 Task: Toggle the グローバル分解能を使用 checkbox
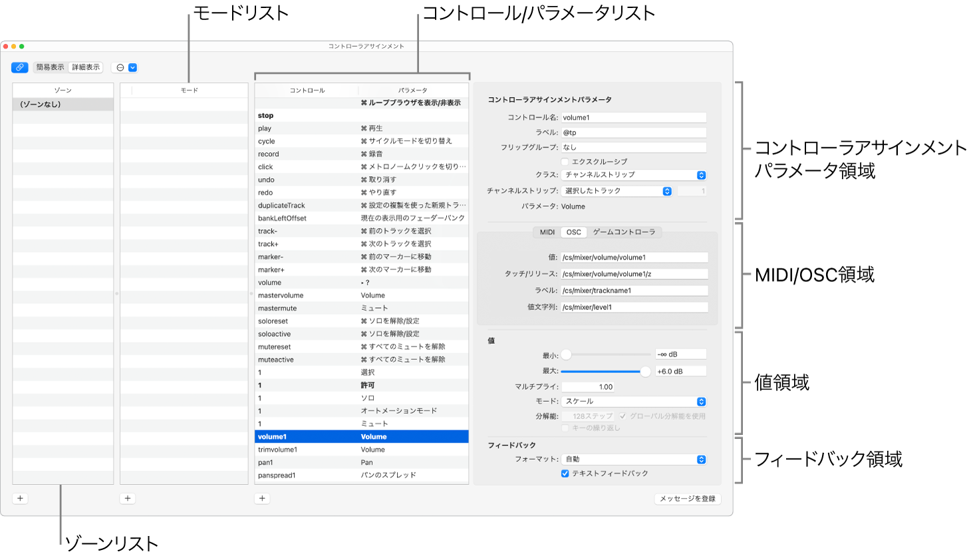pyautogui.click(x=623, y=415)
